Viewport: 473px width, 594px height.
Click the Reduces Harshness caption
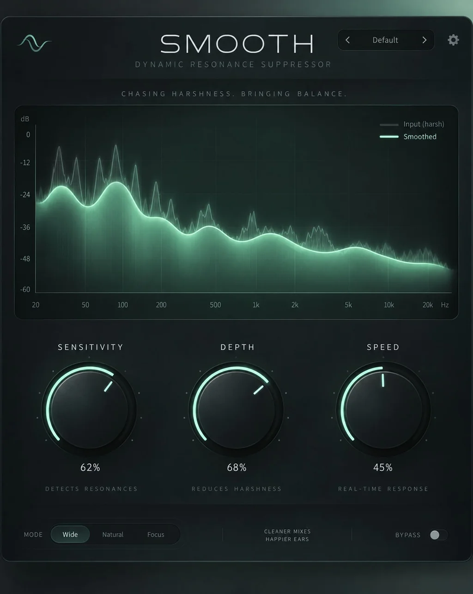point(237,489)
